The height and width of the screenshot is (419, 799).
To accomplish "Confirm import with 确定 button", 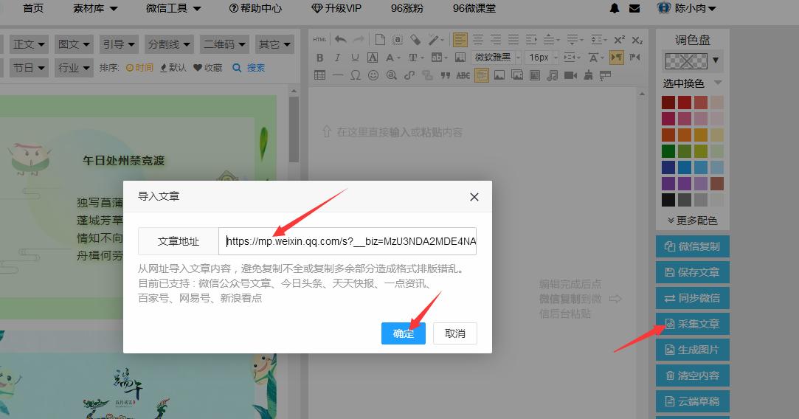I will click(x=403, y=333).
